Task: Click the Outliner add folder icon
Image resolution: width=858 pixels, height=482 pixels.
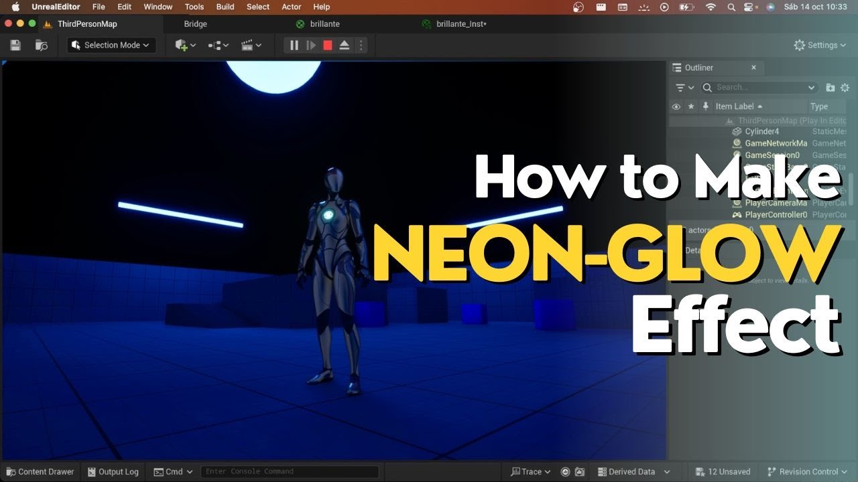Action: click(831, 88)
